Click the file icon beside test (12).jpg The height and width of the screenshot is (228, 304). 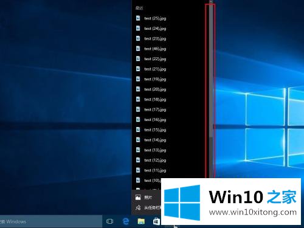[138, 160]
